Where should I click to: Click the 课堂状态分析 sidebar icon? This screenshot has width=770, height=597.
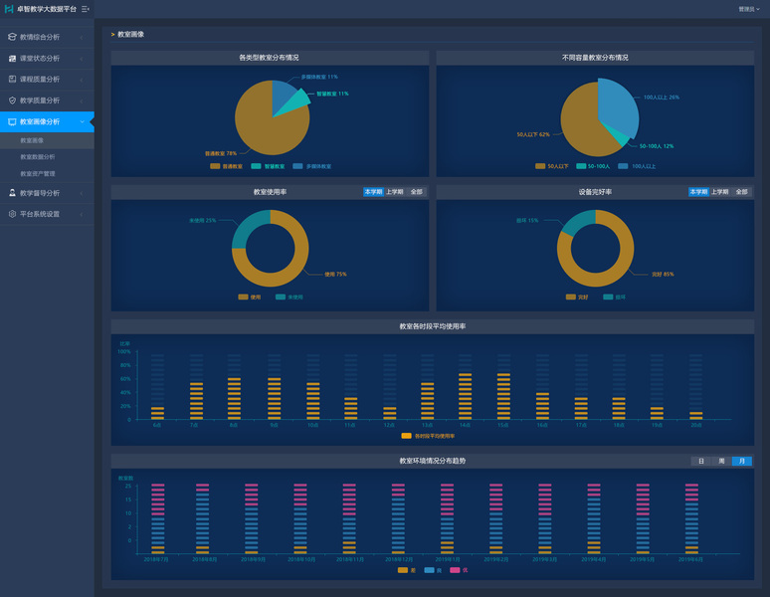[x=12, y=58]
